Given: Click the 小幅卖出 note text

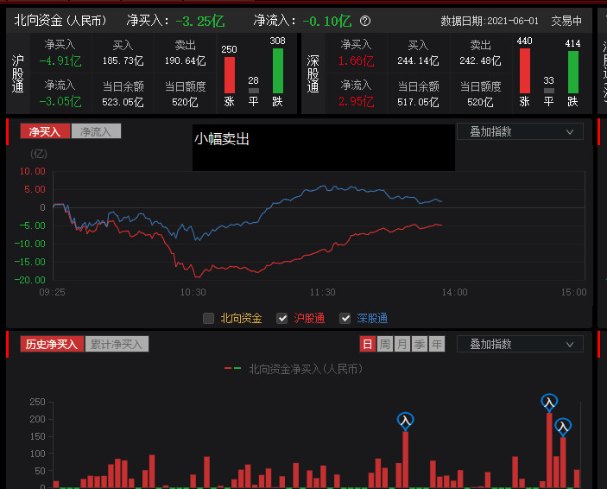Looking at the screenshot, I should pyautogui.click(x=221, y=139).
